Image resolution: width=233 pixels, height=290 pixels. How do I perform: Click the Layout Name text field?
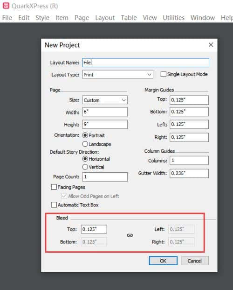pyautogui.click(x=145, y=63)
